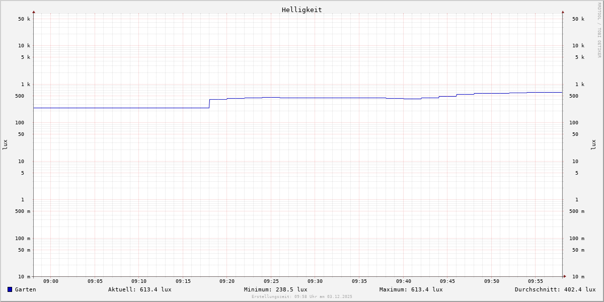
Task: Click the Maximum: 613.4 lux statistic
Action: [411, 289]
